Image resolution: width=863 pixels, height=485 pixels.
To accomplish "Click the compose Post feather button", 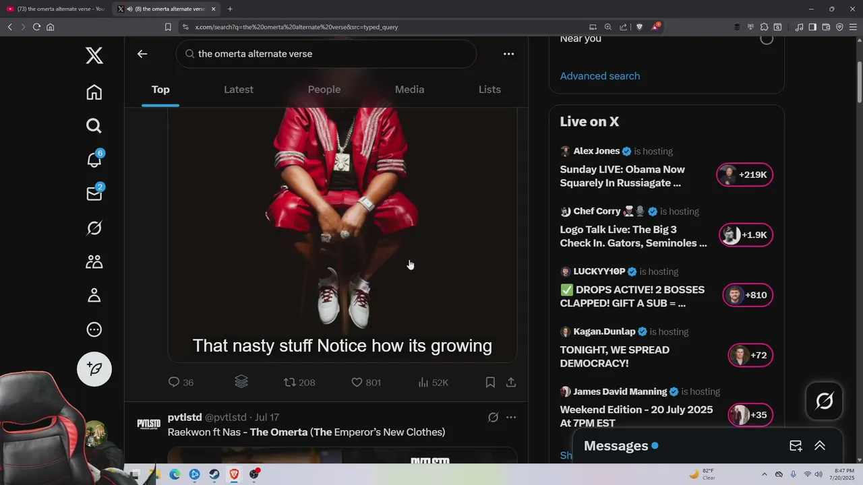I will click(x=94, y=368).
